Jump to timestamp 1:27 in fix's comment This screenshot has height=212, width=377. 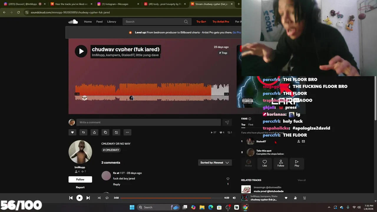[122, 173]
